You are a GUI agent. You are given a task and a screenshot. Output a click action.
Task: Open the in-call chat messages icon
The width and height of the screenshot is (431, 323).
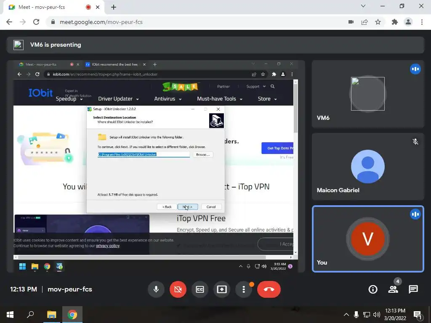[413, 289]
